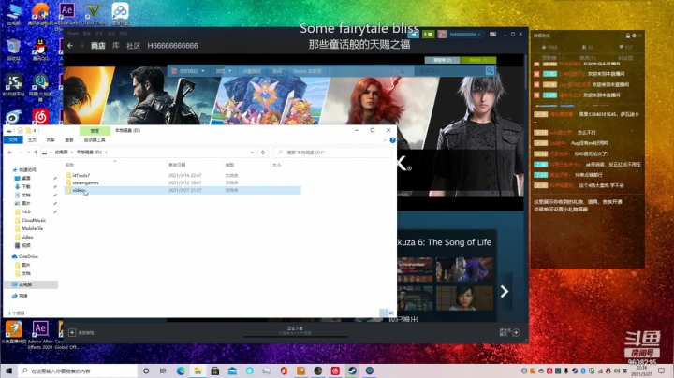The image size is (674, 378).
Task: Open Mail app on taskbar
Action: (x=232, y=371)
